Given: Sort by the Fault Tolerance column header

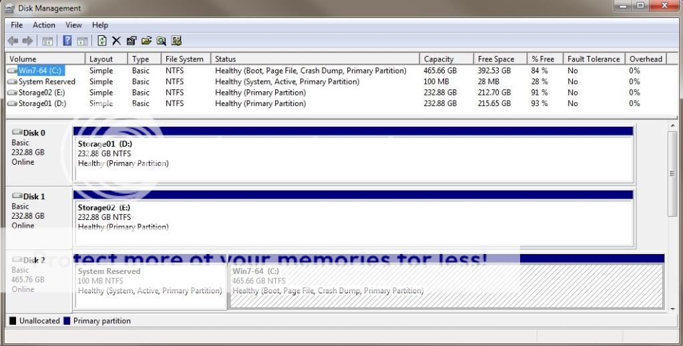Looking at the screenshot, I should [x=594, y=59].
